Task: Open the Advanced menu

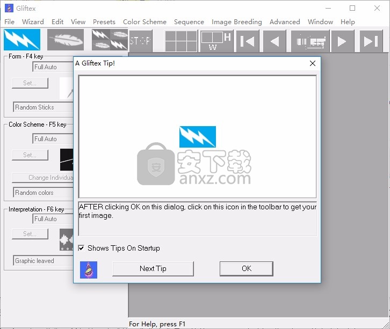Action: pyautogui.click(x=285, y=22)
